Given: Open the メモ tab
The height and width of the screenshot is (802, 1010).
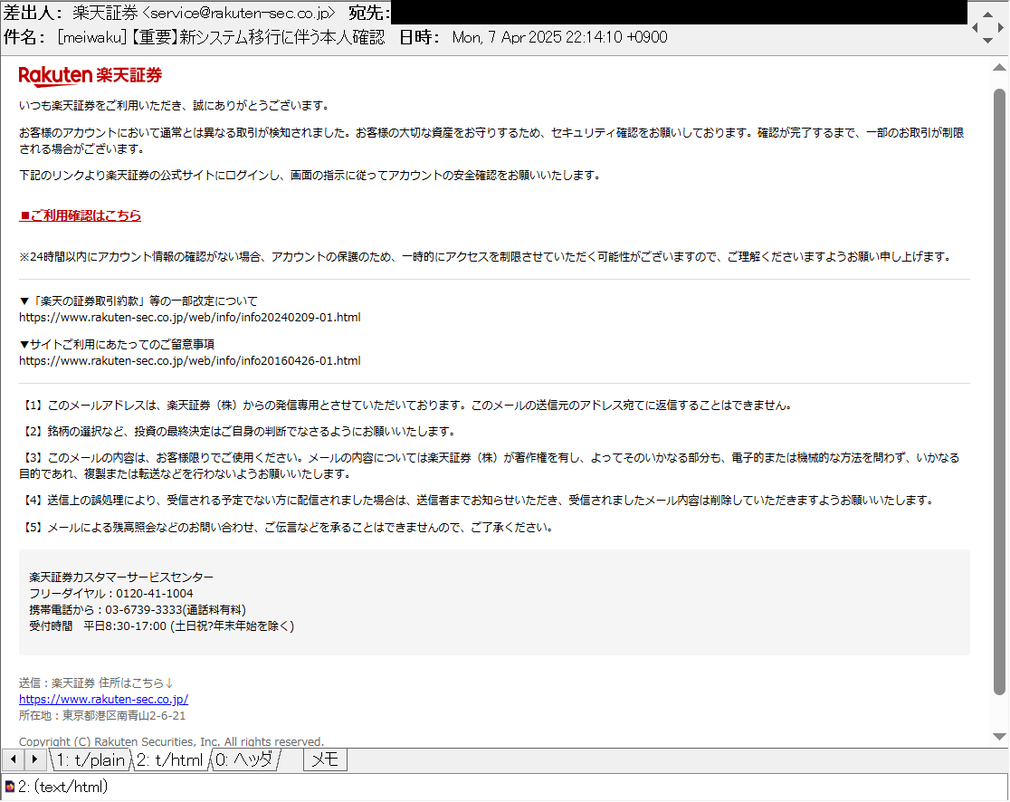Looking at the screenshot, I should 325,760.
